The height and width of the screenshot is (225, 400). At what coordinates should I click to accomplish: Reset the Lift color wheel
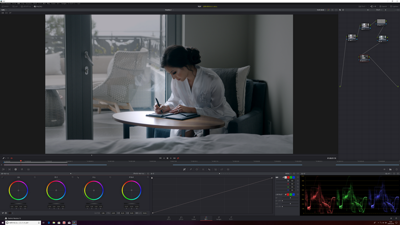[x=34, y=177]
